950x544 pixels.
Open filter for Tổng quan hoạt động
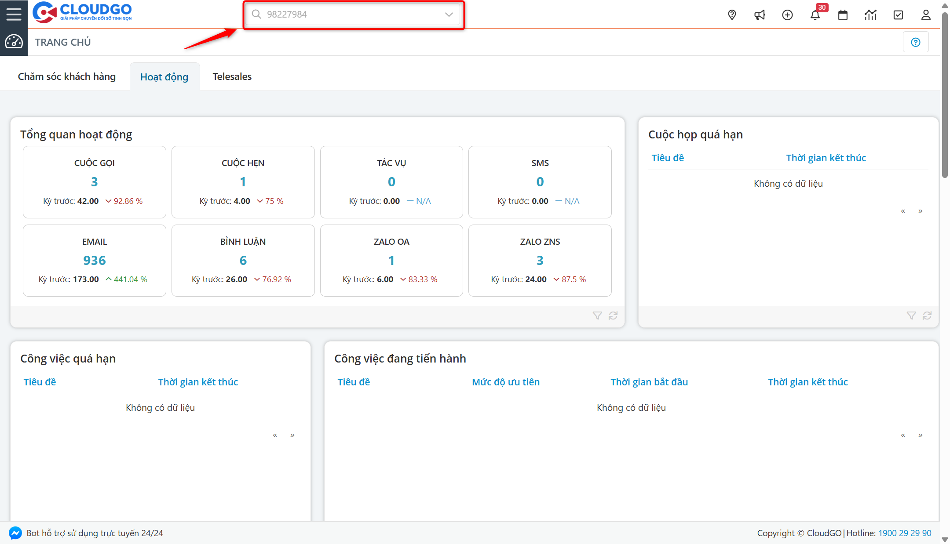point(597,316)
